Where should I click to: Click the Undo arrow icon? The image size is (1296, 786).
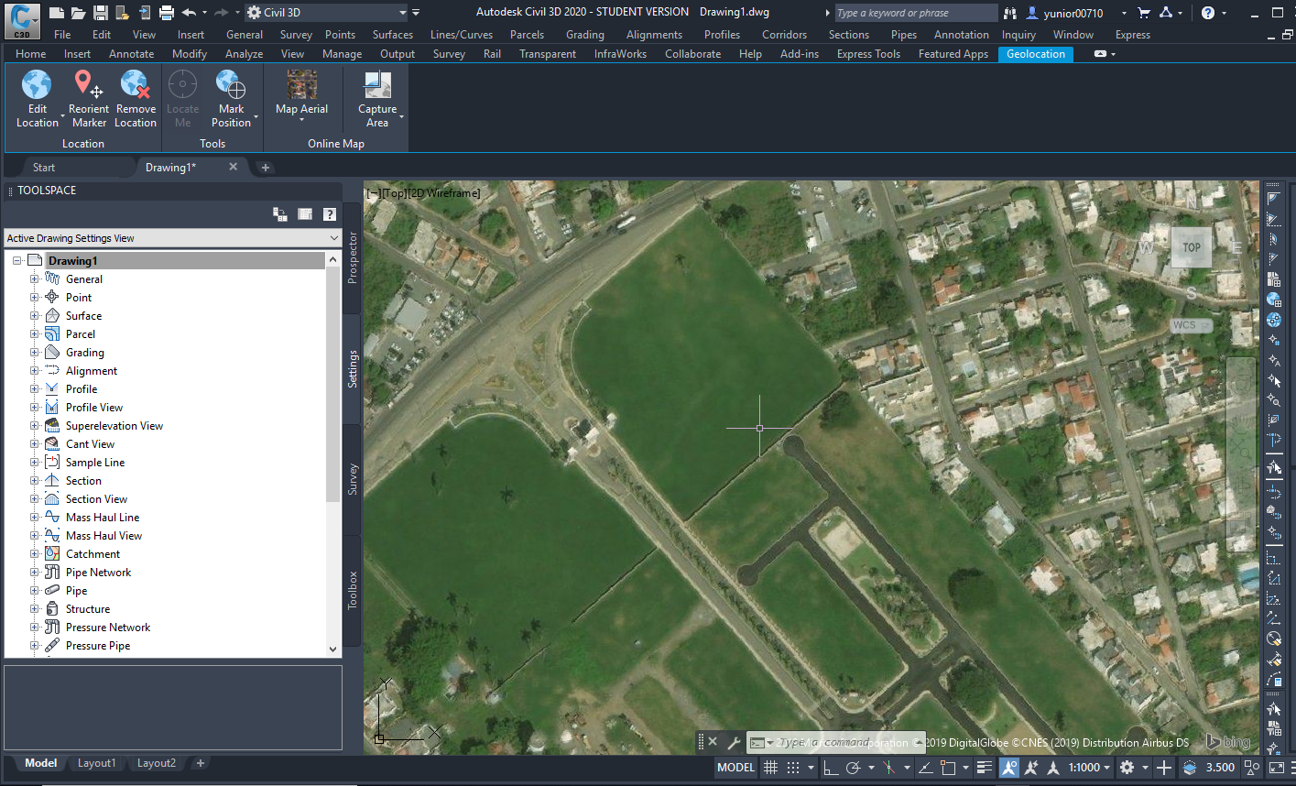click(x=189, y=12)
